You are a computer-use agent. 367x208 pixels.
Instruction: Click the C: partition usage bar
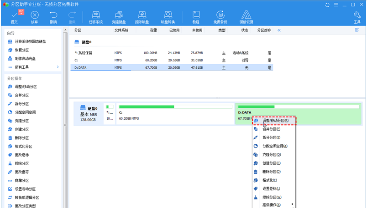pos(176,107)
